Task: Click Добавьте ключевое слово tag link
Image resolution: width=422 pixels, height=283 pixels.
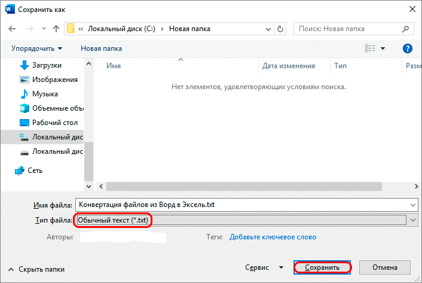Action: coord(273,237)
